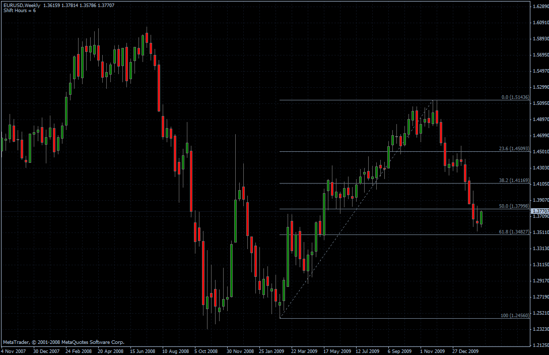The image size is (549, 355).
Task: Click the 1.46990 price scale value
Action: click(540, 135)
